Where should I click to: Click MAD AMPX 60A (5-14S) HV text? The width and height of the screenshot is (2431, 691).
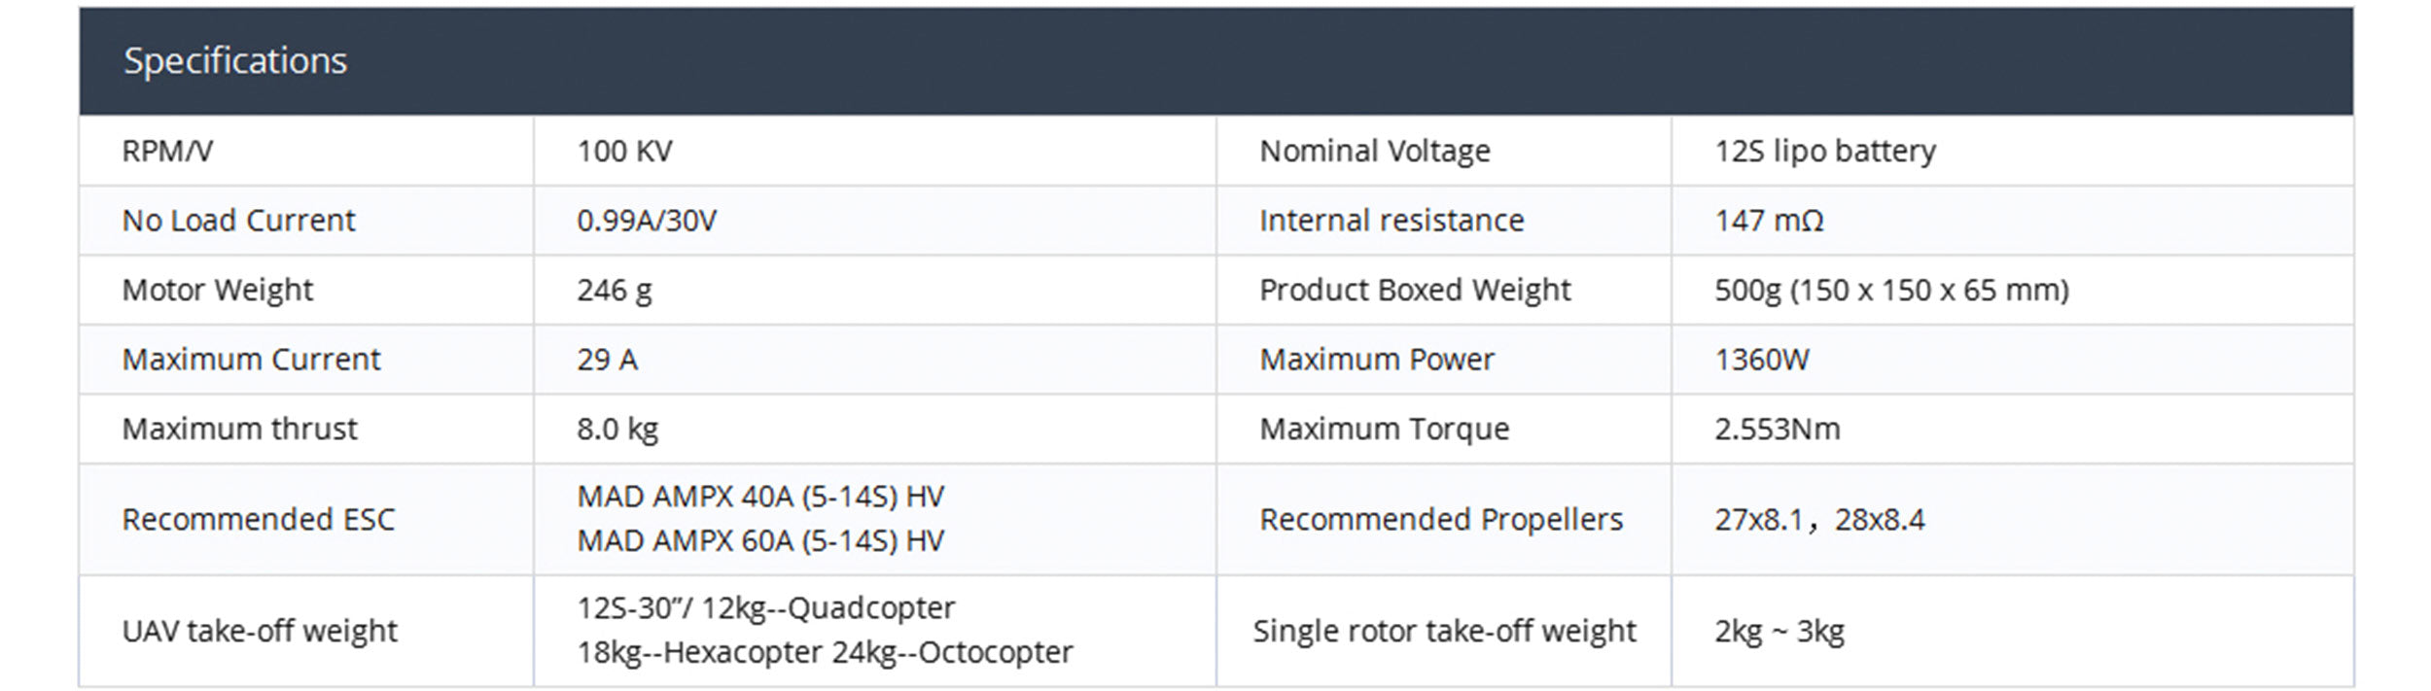pyautogui.click(x=760, y=540)
